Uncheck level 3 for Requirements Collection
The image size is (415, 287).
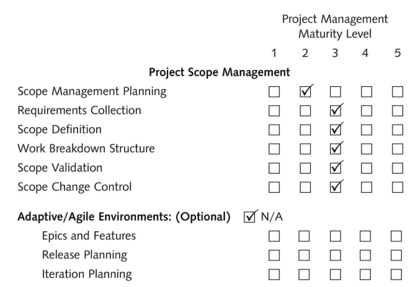(336, 111)
